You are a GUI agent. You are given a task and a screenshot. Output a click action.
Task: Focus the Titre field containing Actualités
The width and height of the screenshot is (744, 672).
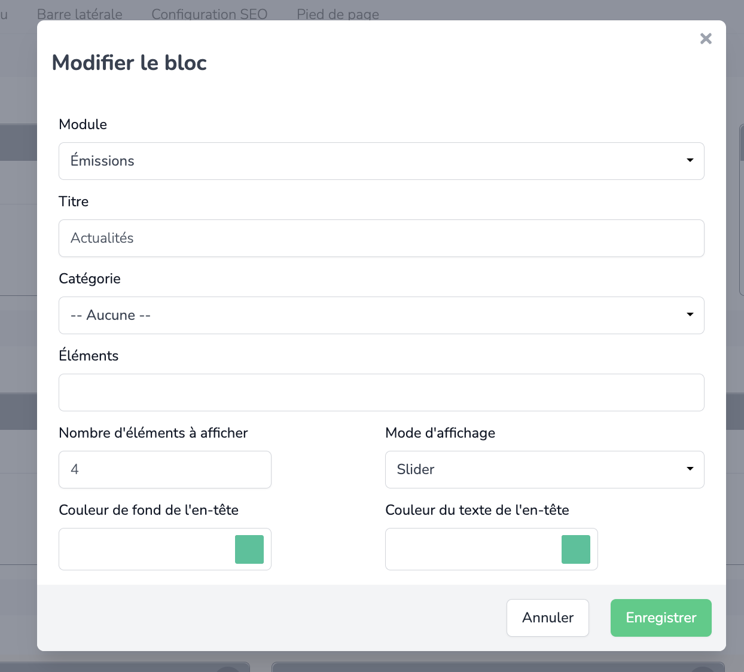click(x=381, y=238)
